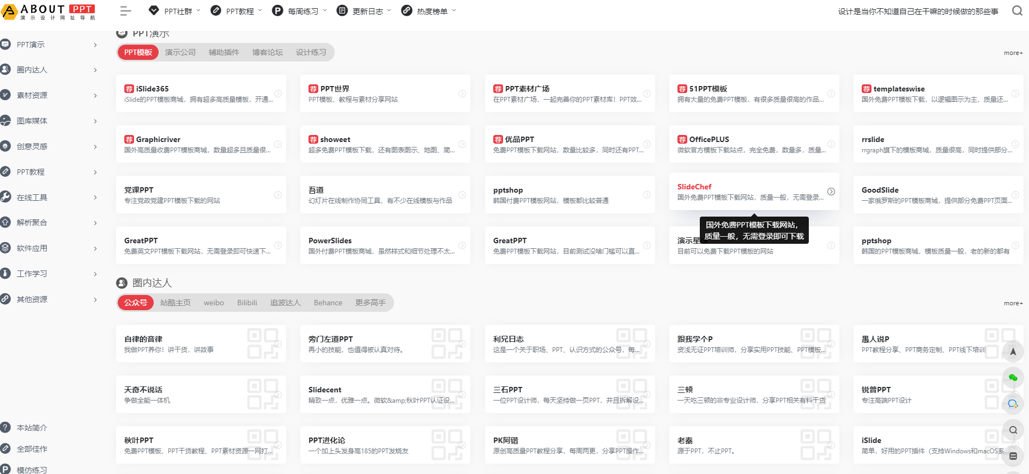
Task: Toggle the sidebar with the hamburger icon
Action: (125, 11)
